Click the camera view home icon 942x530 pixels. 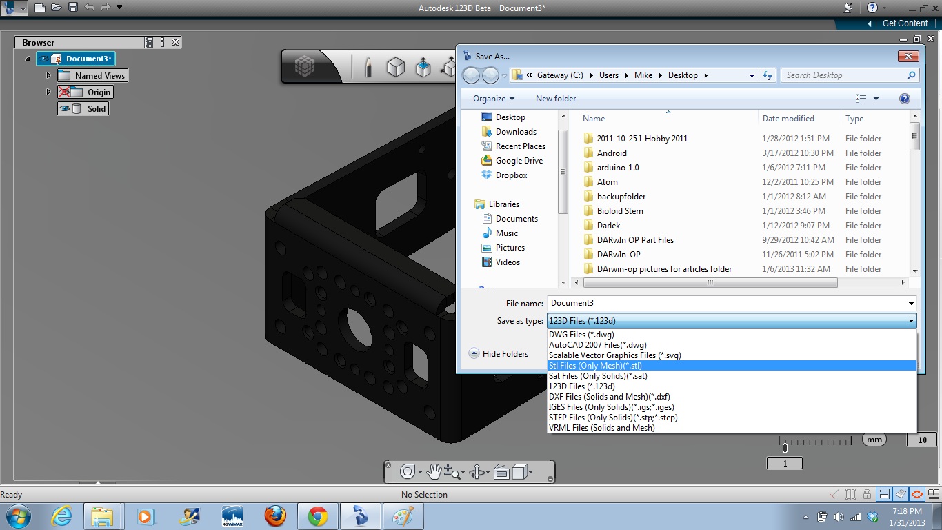501,472
